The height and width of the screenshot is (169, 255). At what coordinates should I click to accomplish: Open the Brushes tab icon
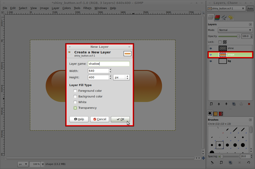(x=210, y=114)
